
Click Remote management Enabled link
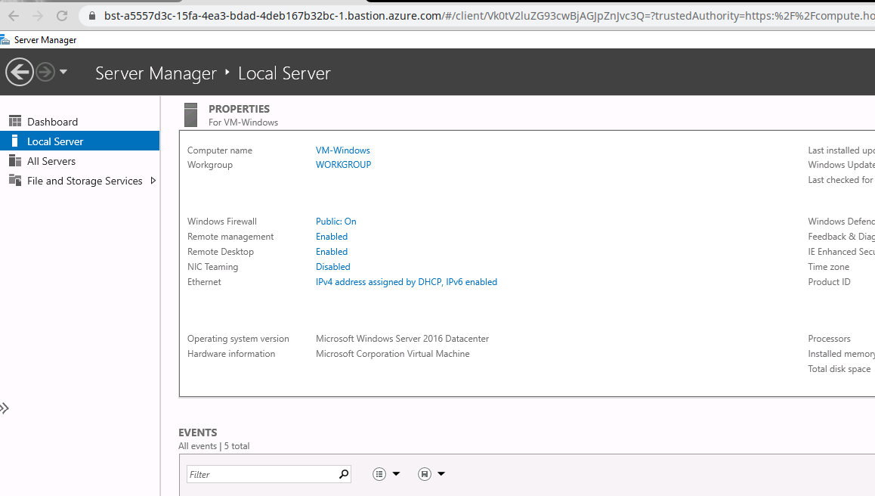332,237
